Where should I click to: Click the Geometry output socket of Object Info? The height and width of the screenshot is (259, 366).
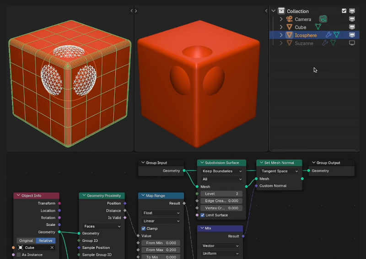(59, 232)
